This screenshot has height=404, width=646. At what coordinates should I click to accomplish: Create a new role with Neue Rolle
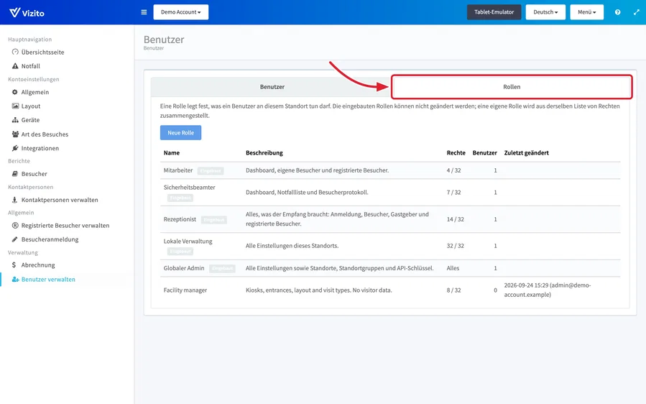[x=180, y=132]
